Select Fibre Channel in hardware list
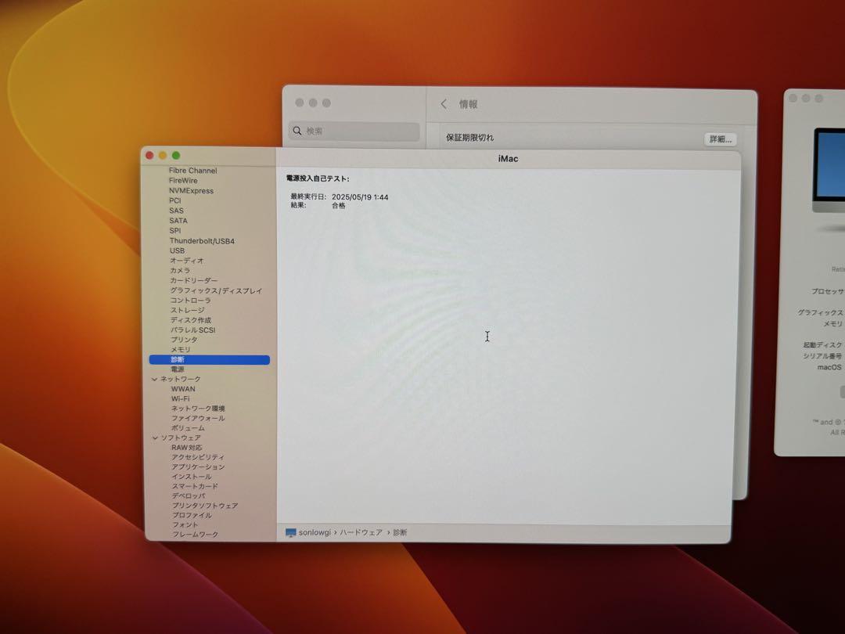 point(192,171)
